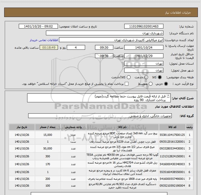Click product code 5535160438550001
The width and height of the screenshot is (201, 195).
tap(172, 172)
